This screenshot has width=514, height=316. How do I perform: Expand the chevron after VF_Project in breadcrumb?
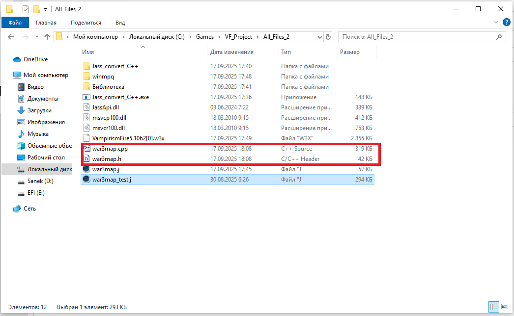pyautogui.click(x=257, y=37)
